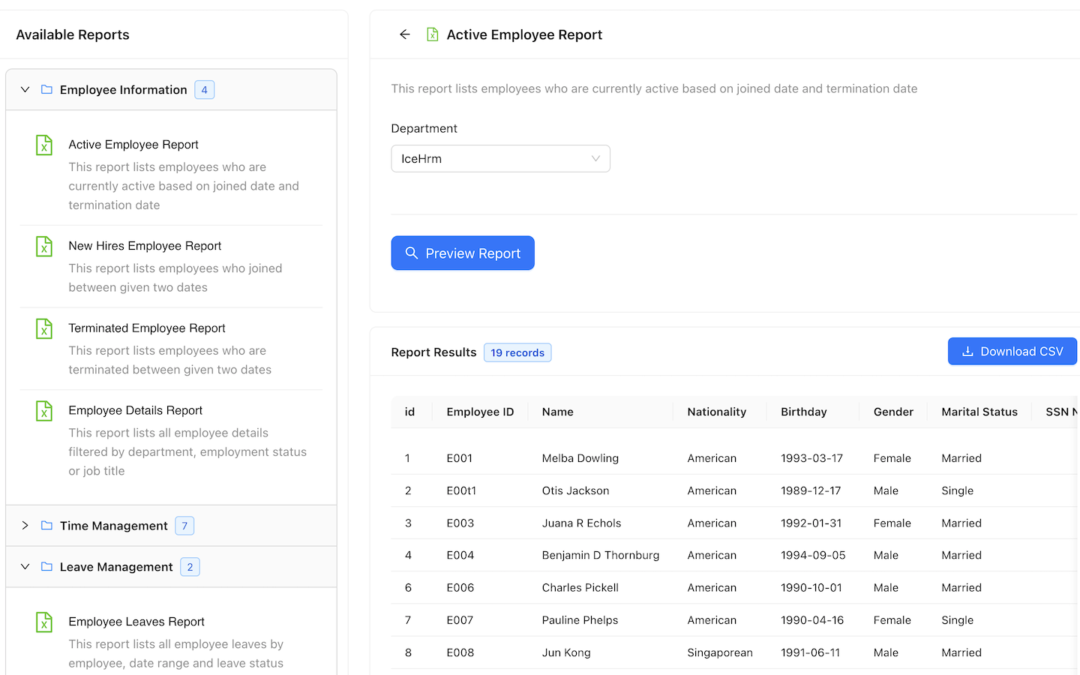
Task: Click the Preview Report button
Action: pos(463,253)
